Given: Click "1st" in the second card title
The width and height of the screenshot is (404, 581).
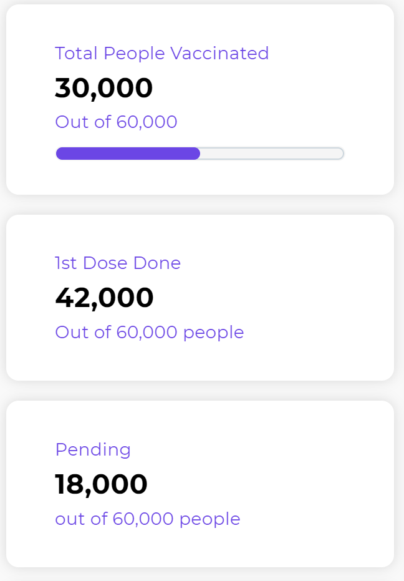Looking at the screenshot, I should tap(66, 263).
